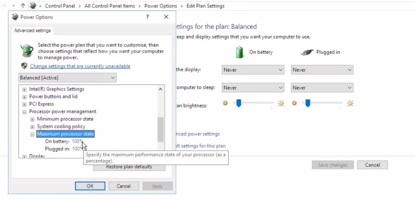Expand Power buttons and lid node

click(x=24, y=97)
